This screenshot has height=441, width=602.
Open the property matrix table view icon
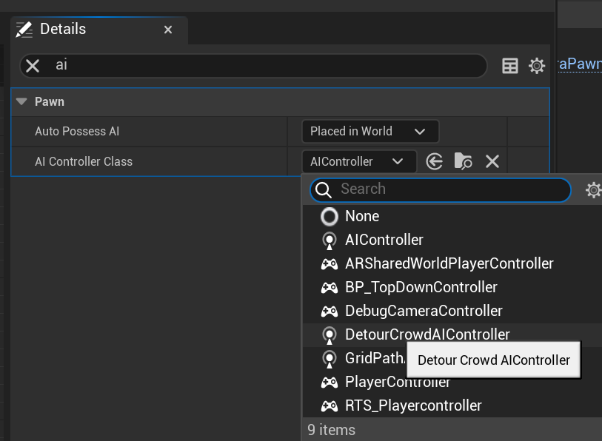[510, 65]
